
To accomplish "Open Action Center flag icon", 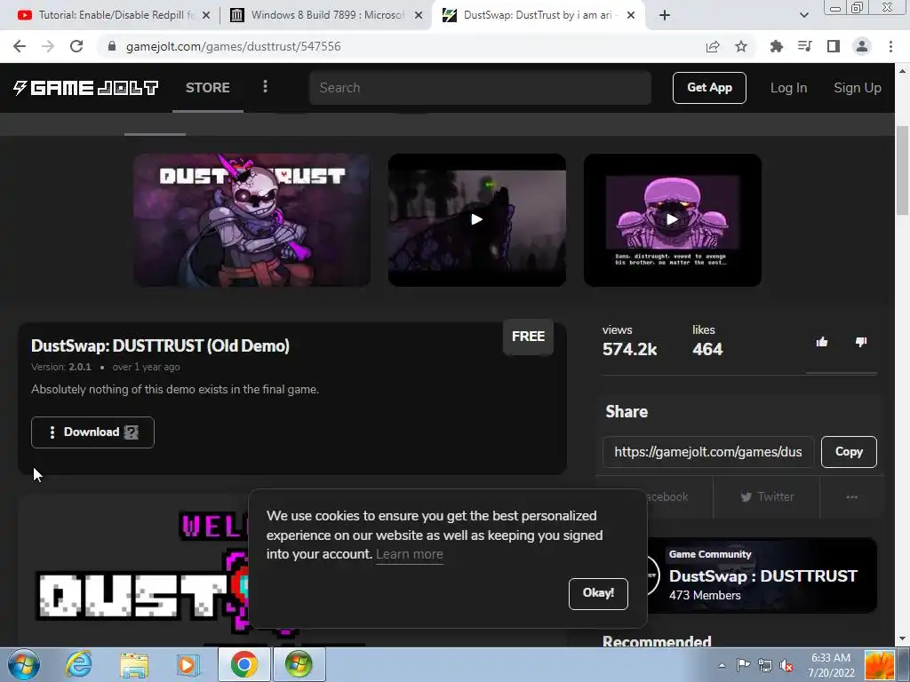I will coord(743,665).
